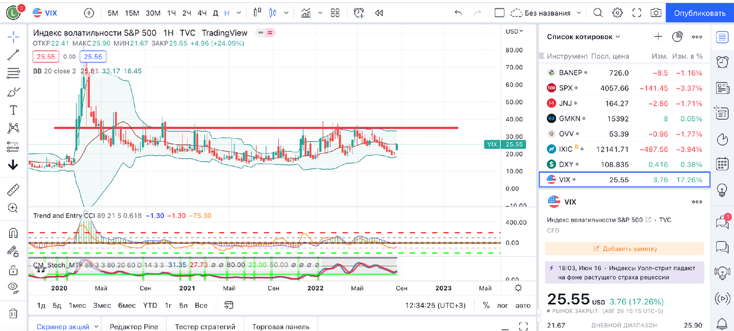Switch chart to fullscreen mode
Screen dimensions: 734x331
click(x=637, y=13)
